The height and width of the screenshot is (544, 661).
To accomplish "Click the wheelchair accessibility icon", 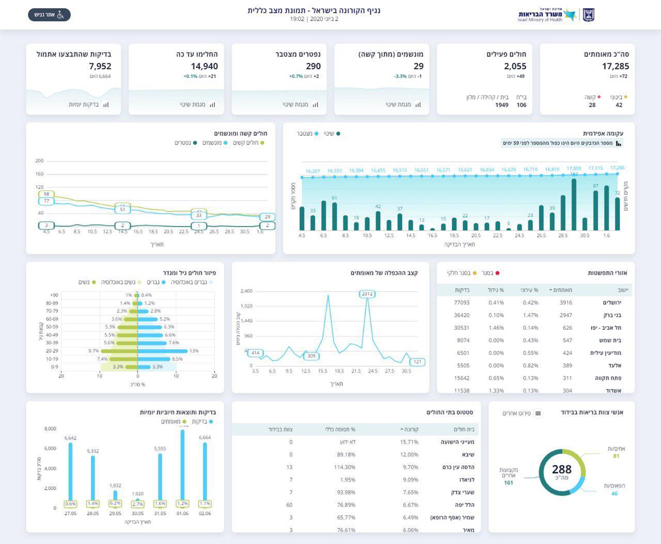I will tap(60, 15).
